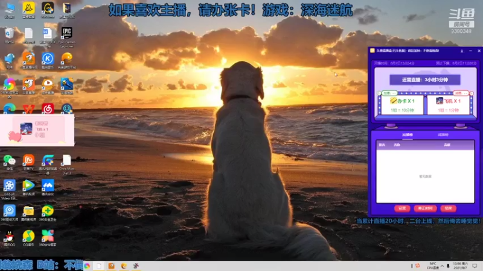Launch the QQ Music shortcut

coord(28,238)
